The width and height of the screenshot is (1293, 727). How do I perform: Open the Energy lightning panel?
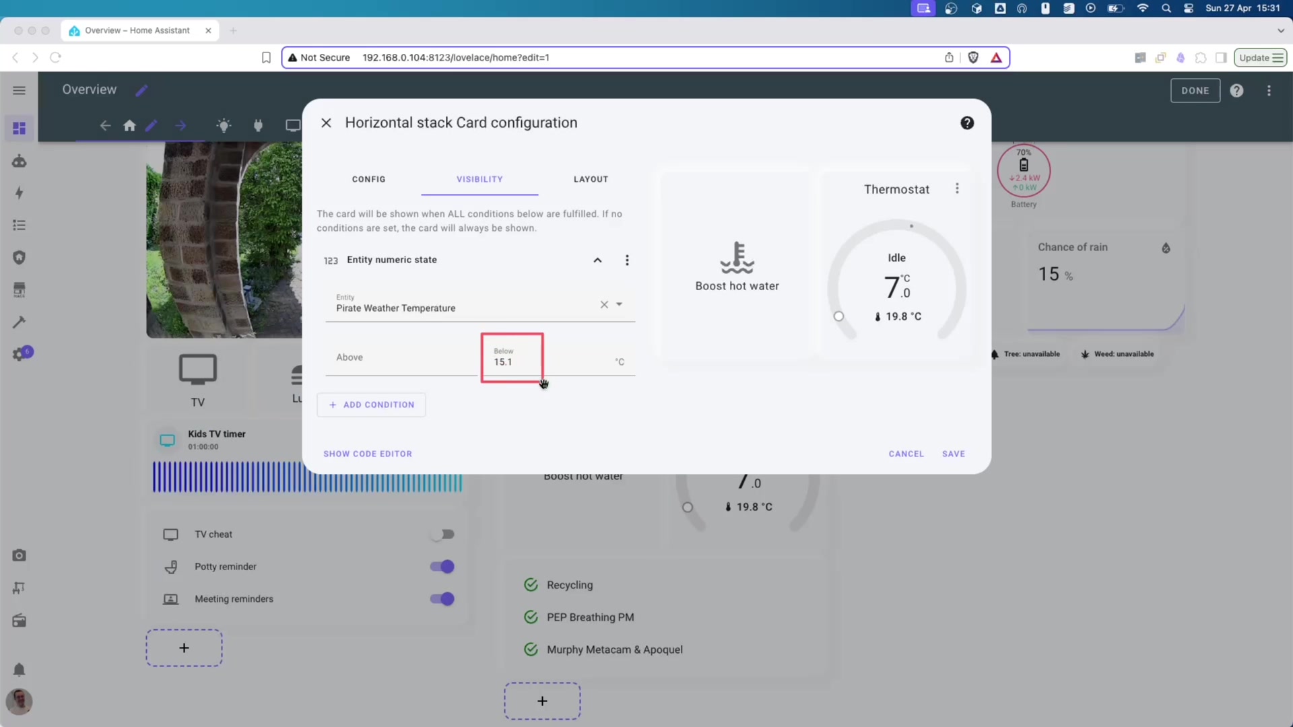click(20, 193)
